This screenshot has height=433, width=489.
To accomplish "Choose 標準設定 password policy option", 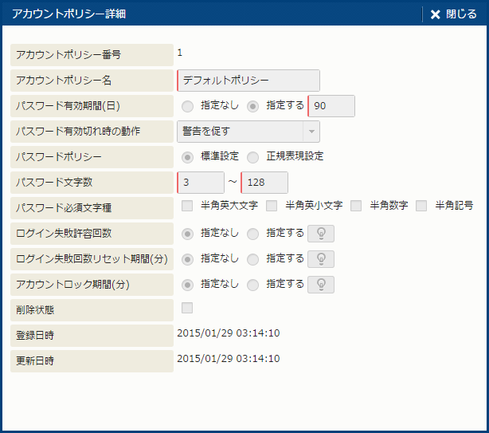I will 187,156.
